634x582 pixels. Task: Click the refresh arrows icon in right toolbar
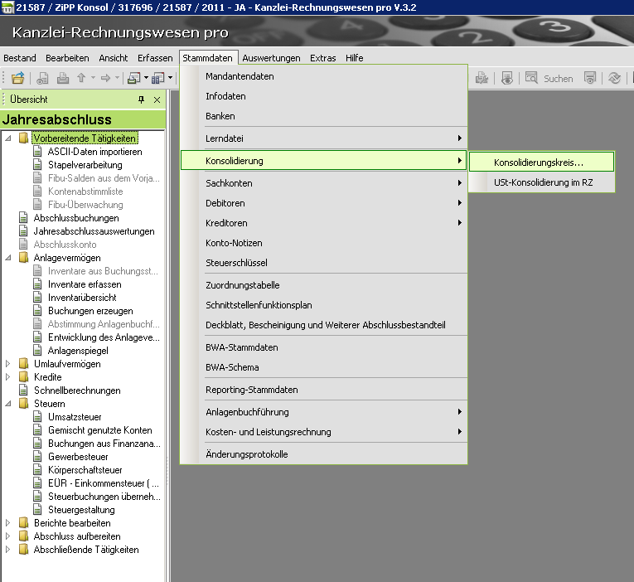(614, 78)
